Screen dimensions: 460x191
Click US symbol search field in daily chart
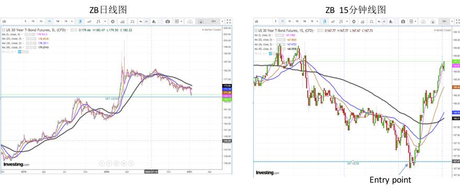point(12,21)
